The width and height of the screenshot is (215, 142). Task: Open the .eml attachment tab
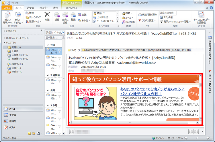point(136,50)
